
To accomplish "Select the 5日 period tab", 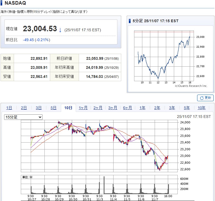I will click(53, 108).
